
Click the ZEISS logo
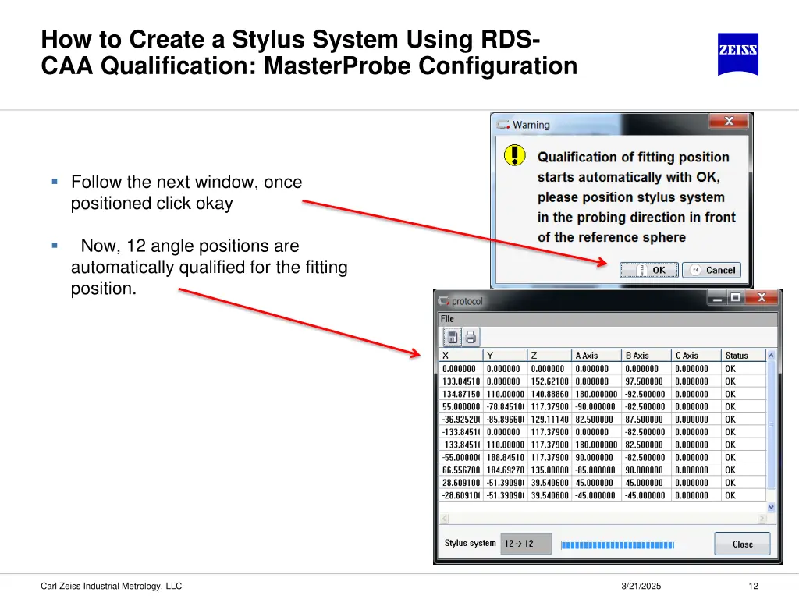(737, 54)
